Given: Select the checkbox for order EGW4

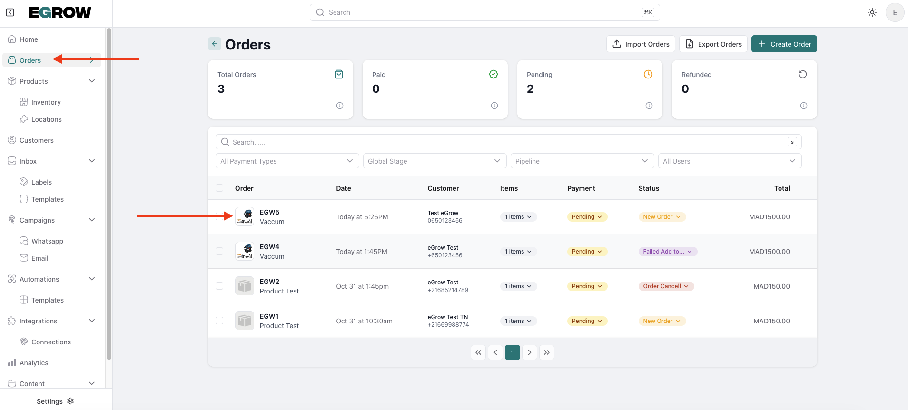Looking at the screenshot, I should (219, 251).
